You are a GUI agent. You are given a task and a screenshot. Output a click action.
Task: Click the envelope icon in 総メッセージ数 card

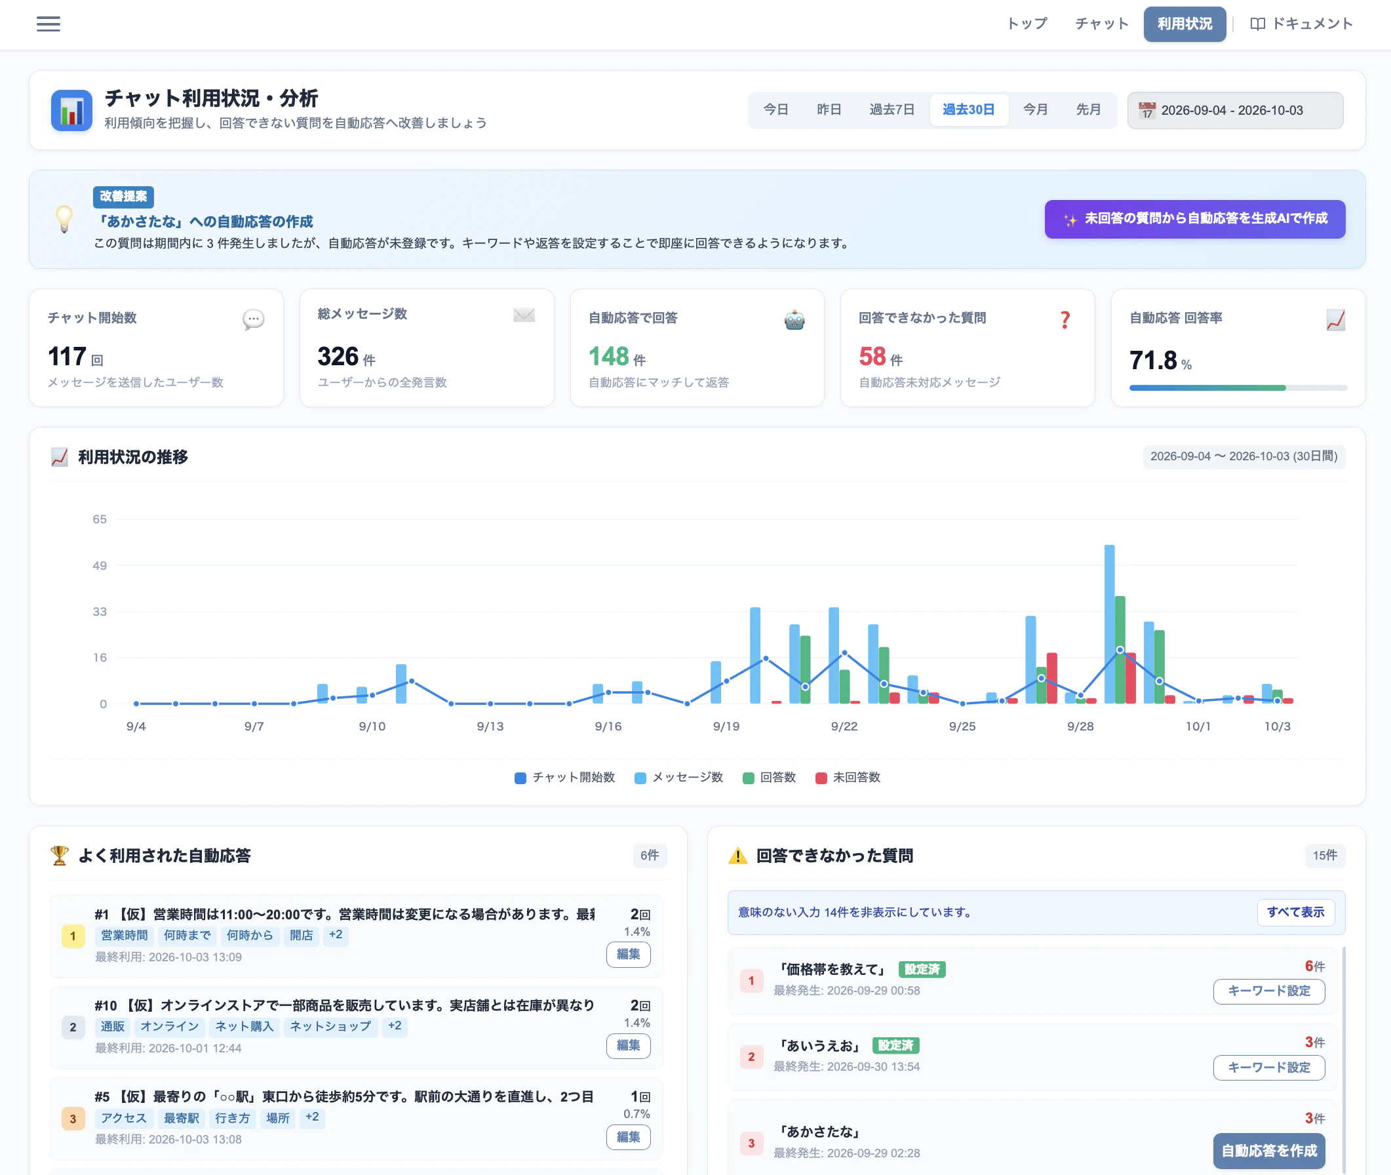524,315
